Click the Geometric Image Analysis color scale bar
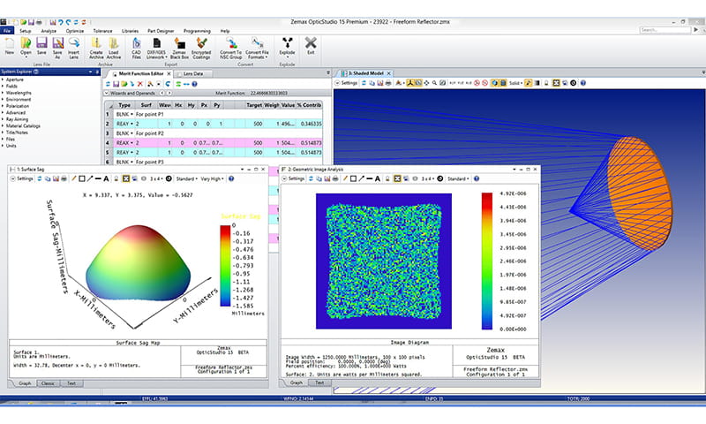 click(x=487, y=261)
